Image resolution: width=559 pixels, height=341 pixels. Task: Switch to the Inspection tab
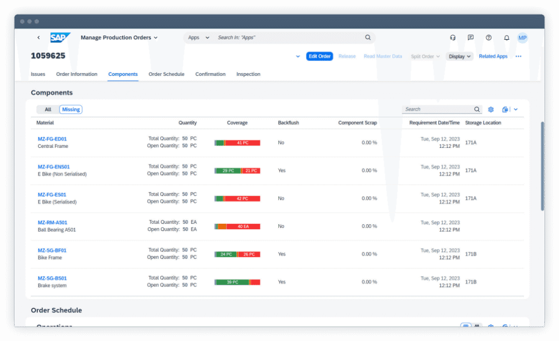click(x=248, y=74)
